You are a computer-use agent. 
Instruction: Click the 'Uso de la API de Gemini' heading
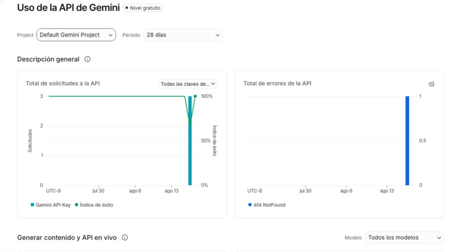click(x=69, y=7)
